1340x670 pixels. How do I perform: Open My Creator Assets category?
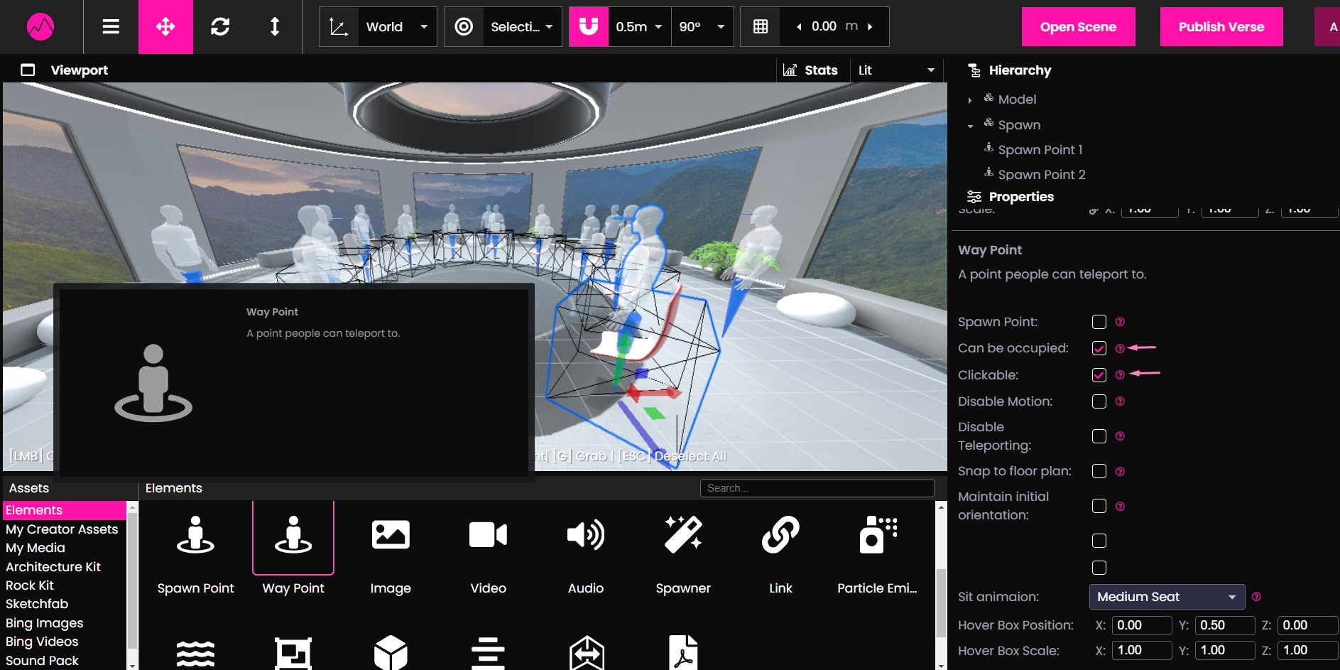(62, 529)
